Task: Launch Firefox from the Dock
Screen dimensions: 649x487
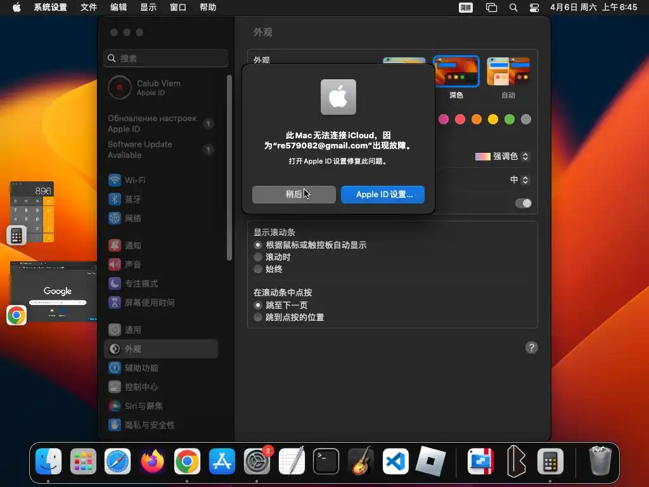Action: pos(152,462)
